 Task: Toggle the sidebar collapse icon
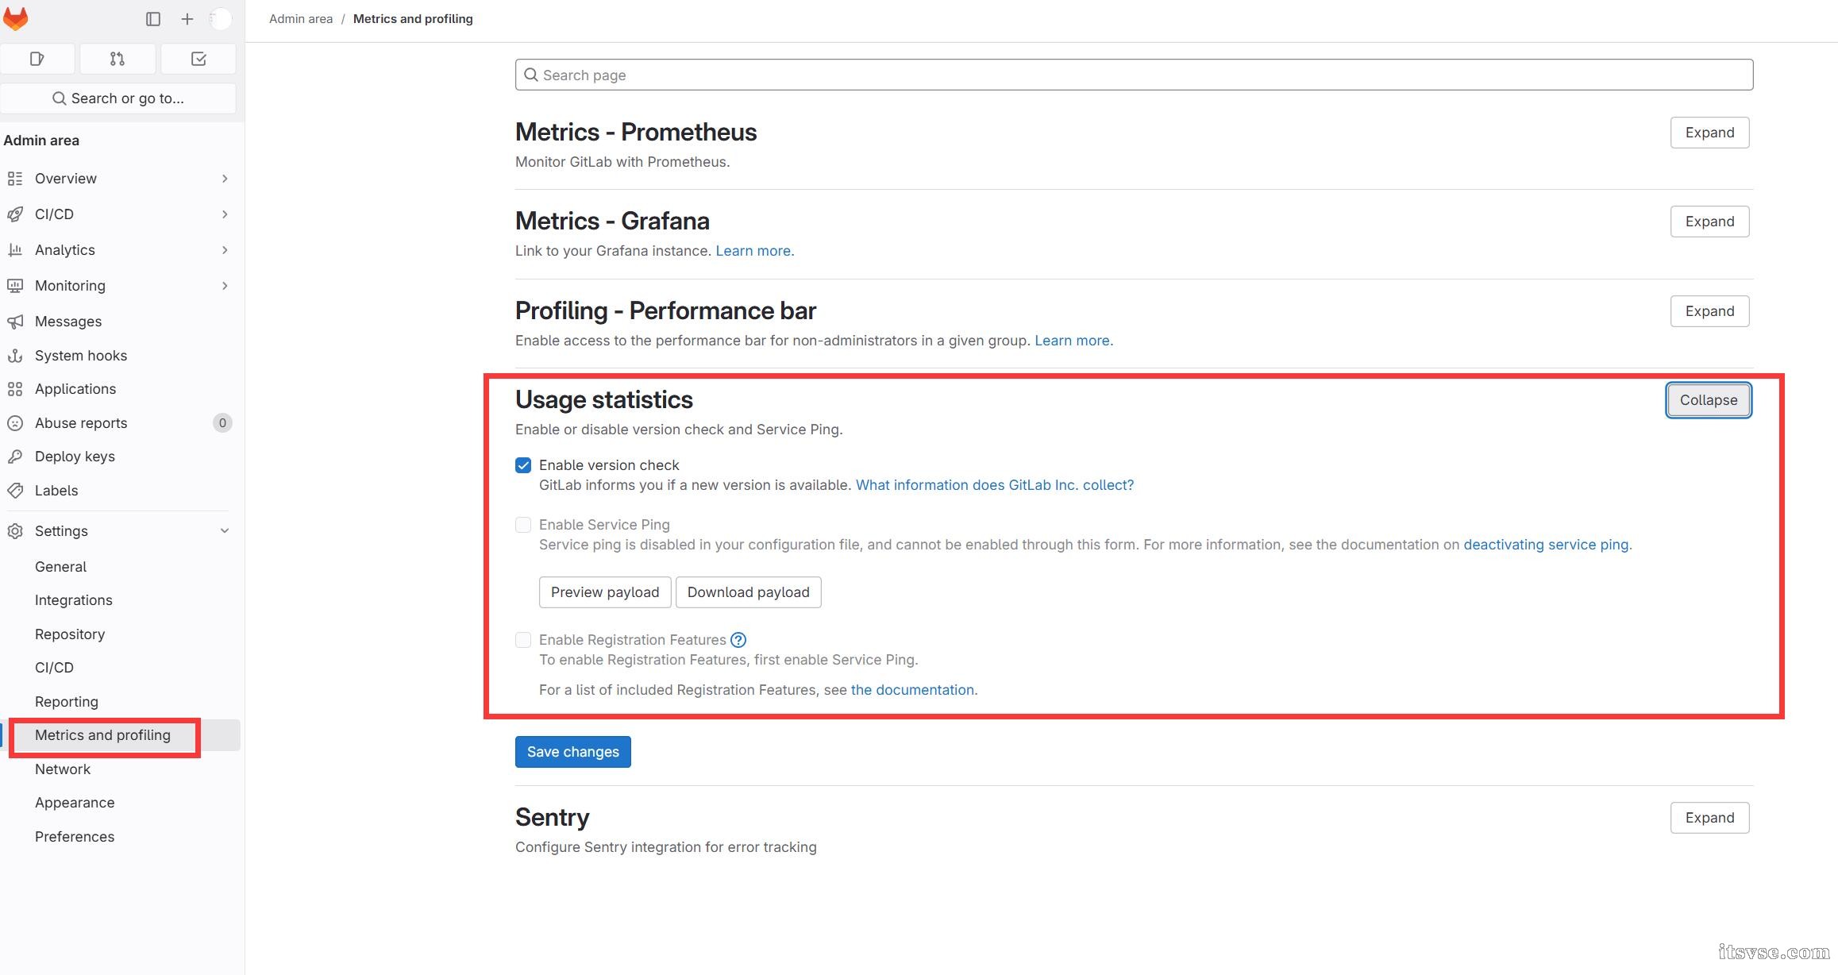coord(153,19)
